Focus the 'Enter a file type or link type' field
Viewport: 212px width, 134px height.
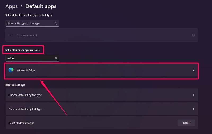tap(29, 24)
